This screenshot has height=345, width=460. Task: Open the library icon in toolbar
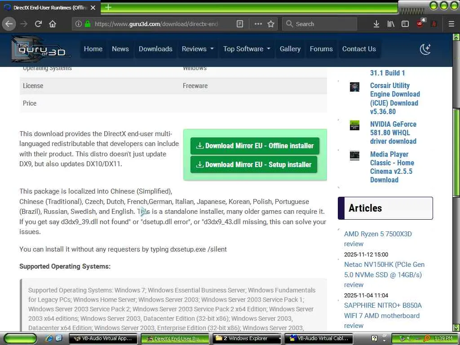point(391,24)
